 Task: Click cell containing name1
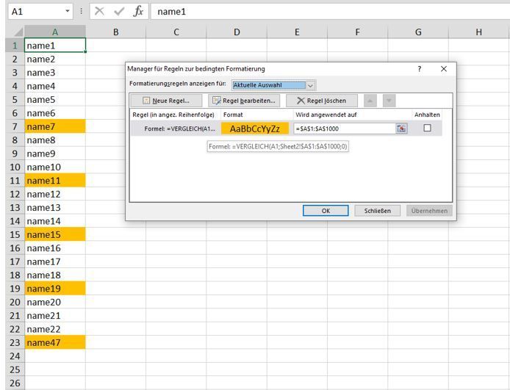[x=55, y=46]
